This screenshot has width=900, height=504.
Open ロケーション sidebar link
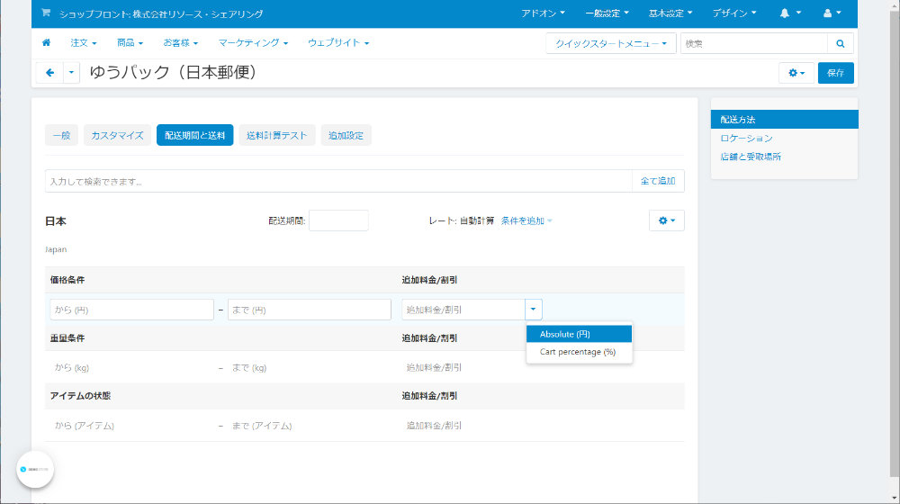point(746,139)
